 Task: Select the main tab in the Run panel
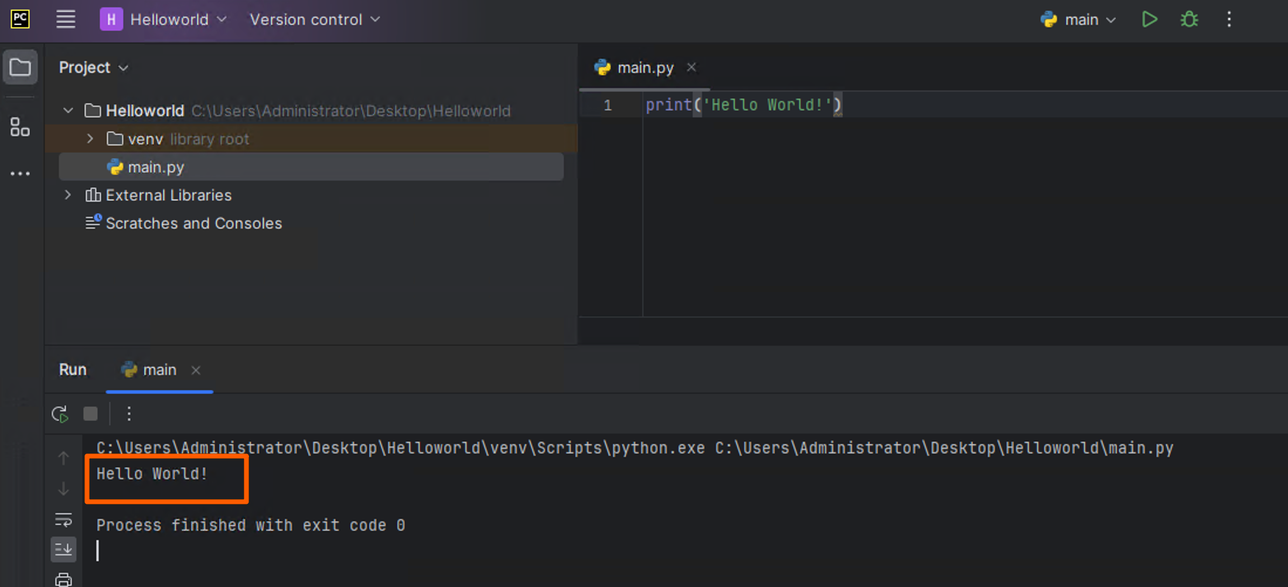pos(159,370)
